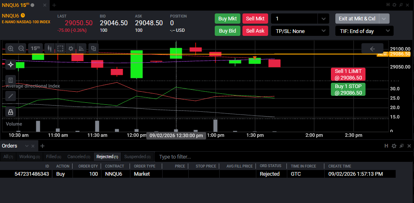Click Sell Mkt button

tap(255, 18)
